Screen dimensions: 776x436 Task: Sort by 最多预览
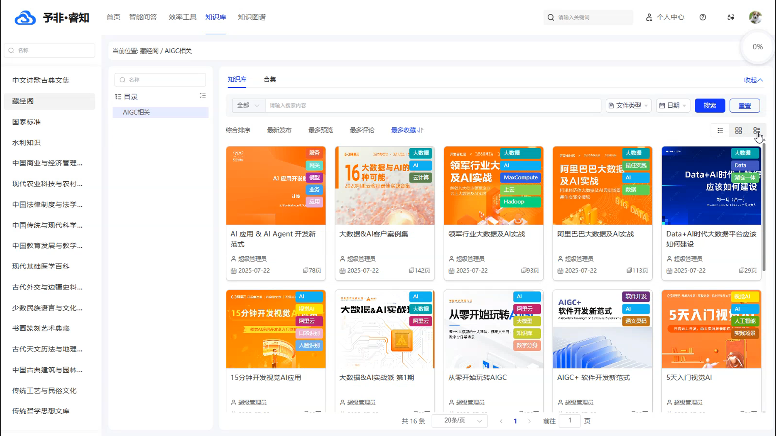pos(321,130)
